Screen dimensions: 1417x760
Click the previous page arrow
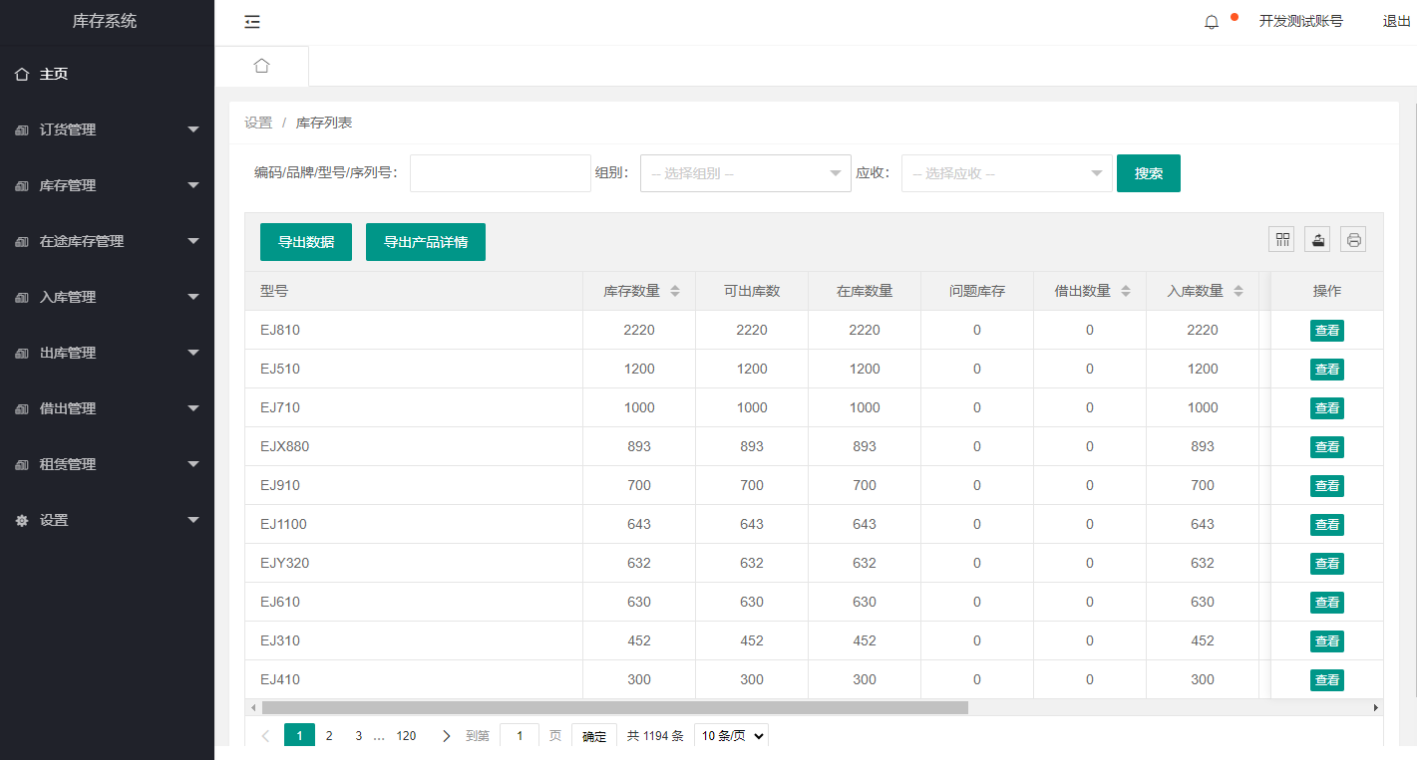265,736
